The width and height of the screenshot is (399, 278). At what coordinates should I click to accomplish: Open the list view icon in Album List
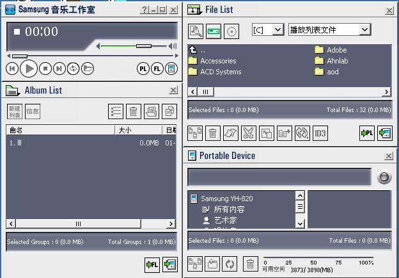(x=116, y=111)
